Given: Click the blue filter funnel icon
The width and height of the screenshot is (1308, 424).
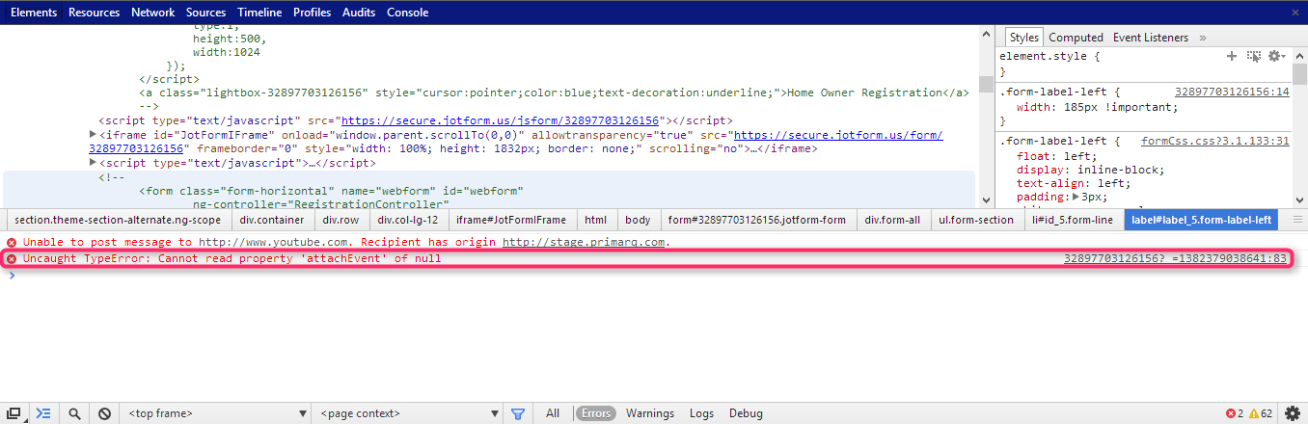Looking at the screenshot, I should tap(517, 413).
